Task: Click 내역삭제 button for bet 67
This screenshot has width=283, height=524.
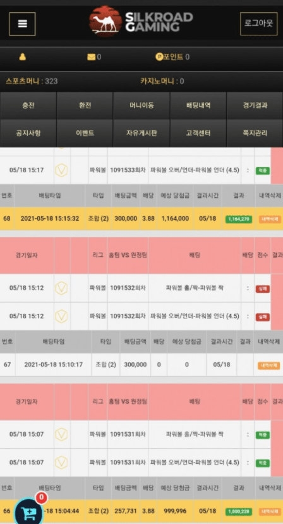Action: pos(268,365)
